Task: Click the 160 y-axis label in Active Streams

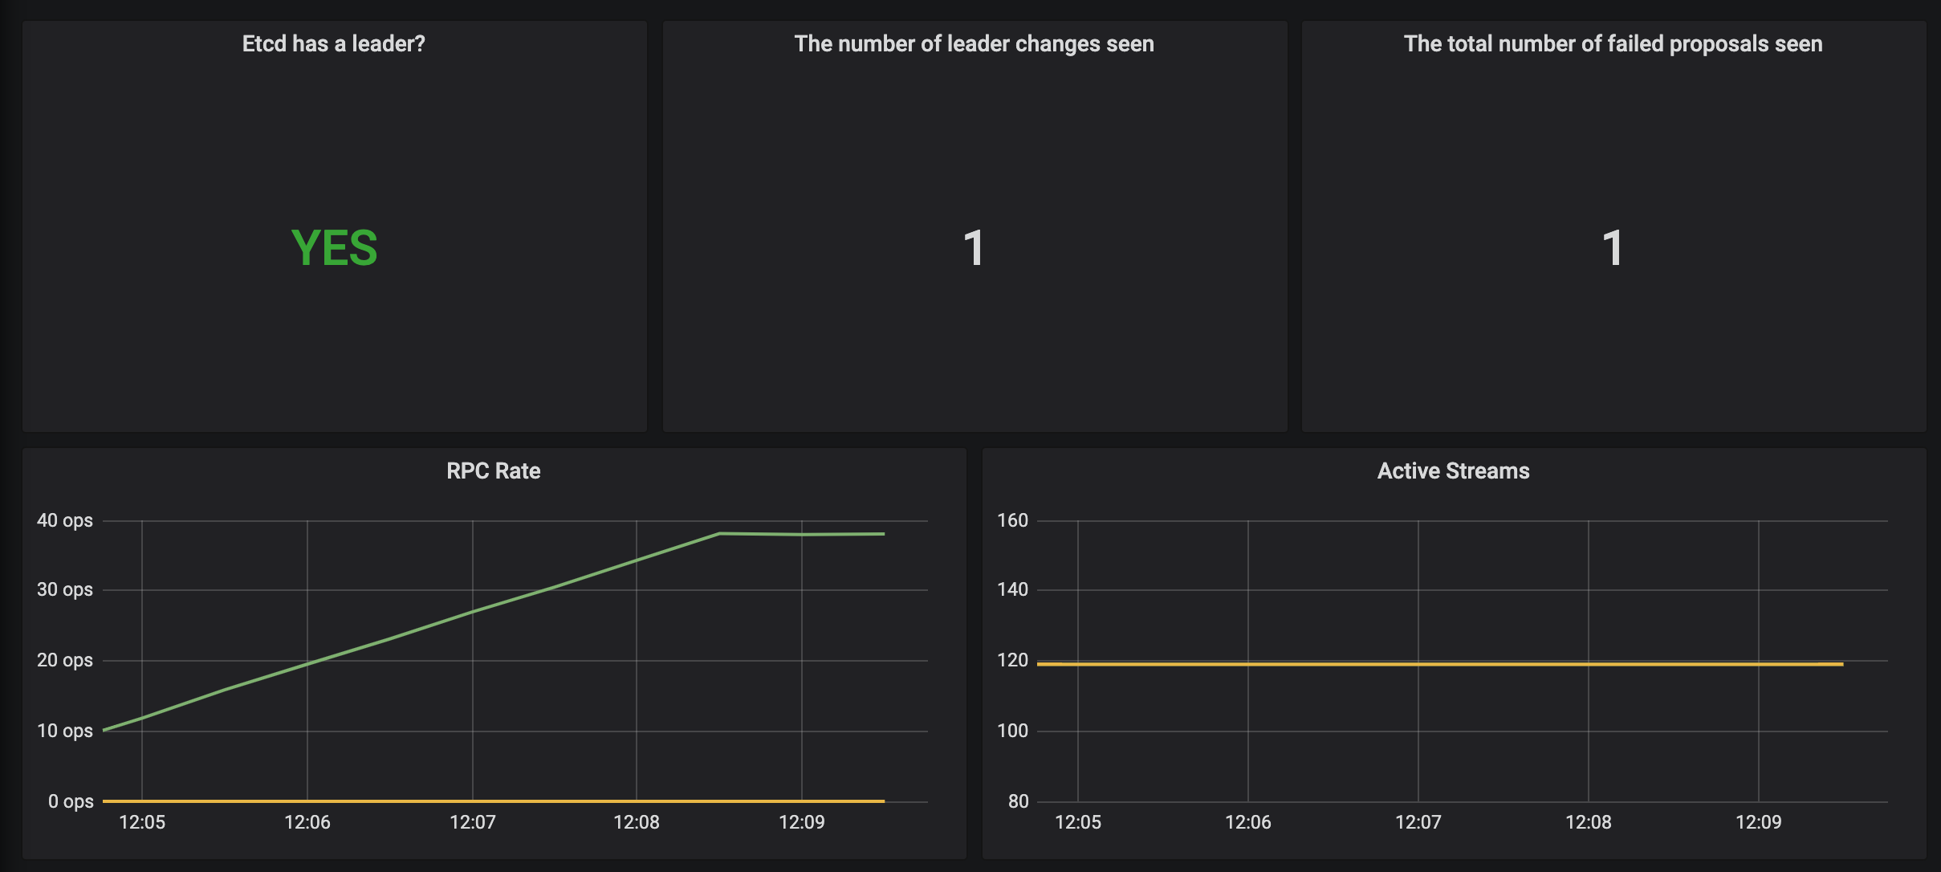Action: pyautogui.click(x=1012, y=520)
